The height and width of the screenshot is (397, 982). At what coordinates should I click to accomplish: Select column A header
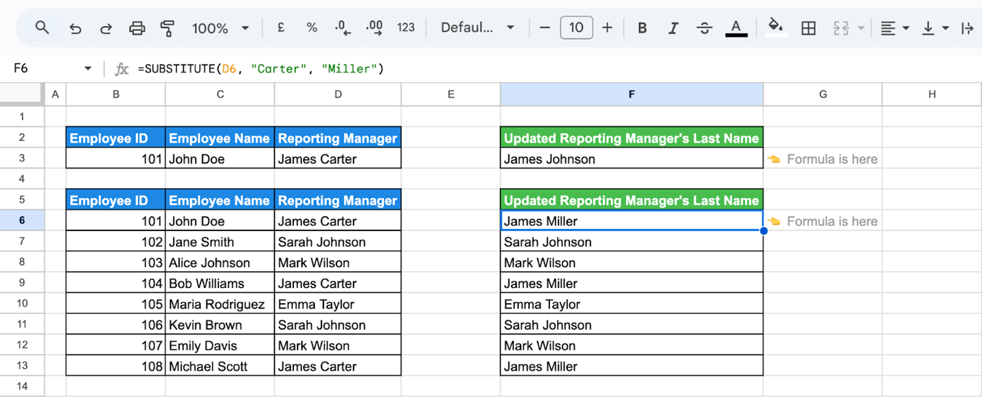55,94
